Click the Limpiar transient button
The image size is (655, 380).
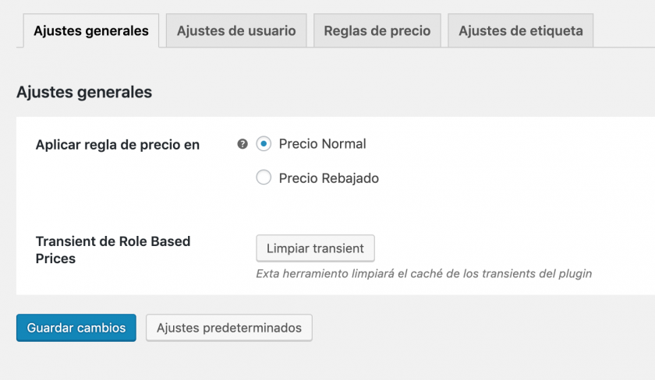[315, 248]
